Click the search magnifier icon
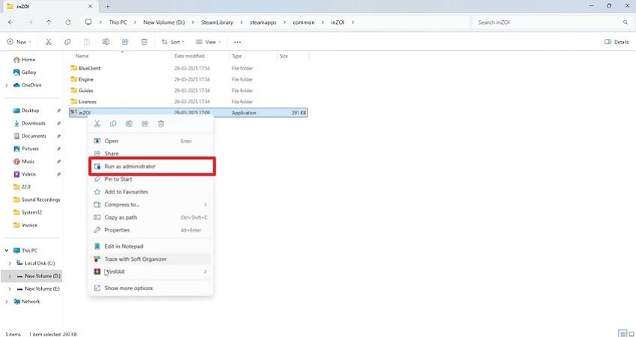 tap(625, 22)
